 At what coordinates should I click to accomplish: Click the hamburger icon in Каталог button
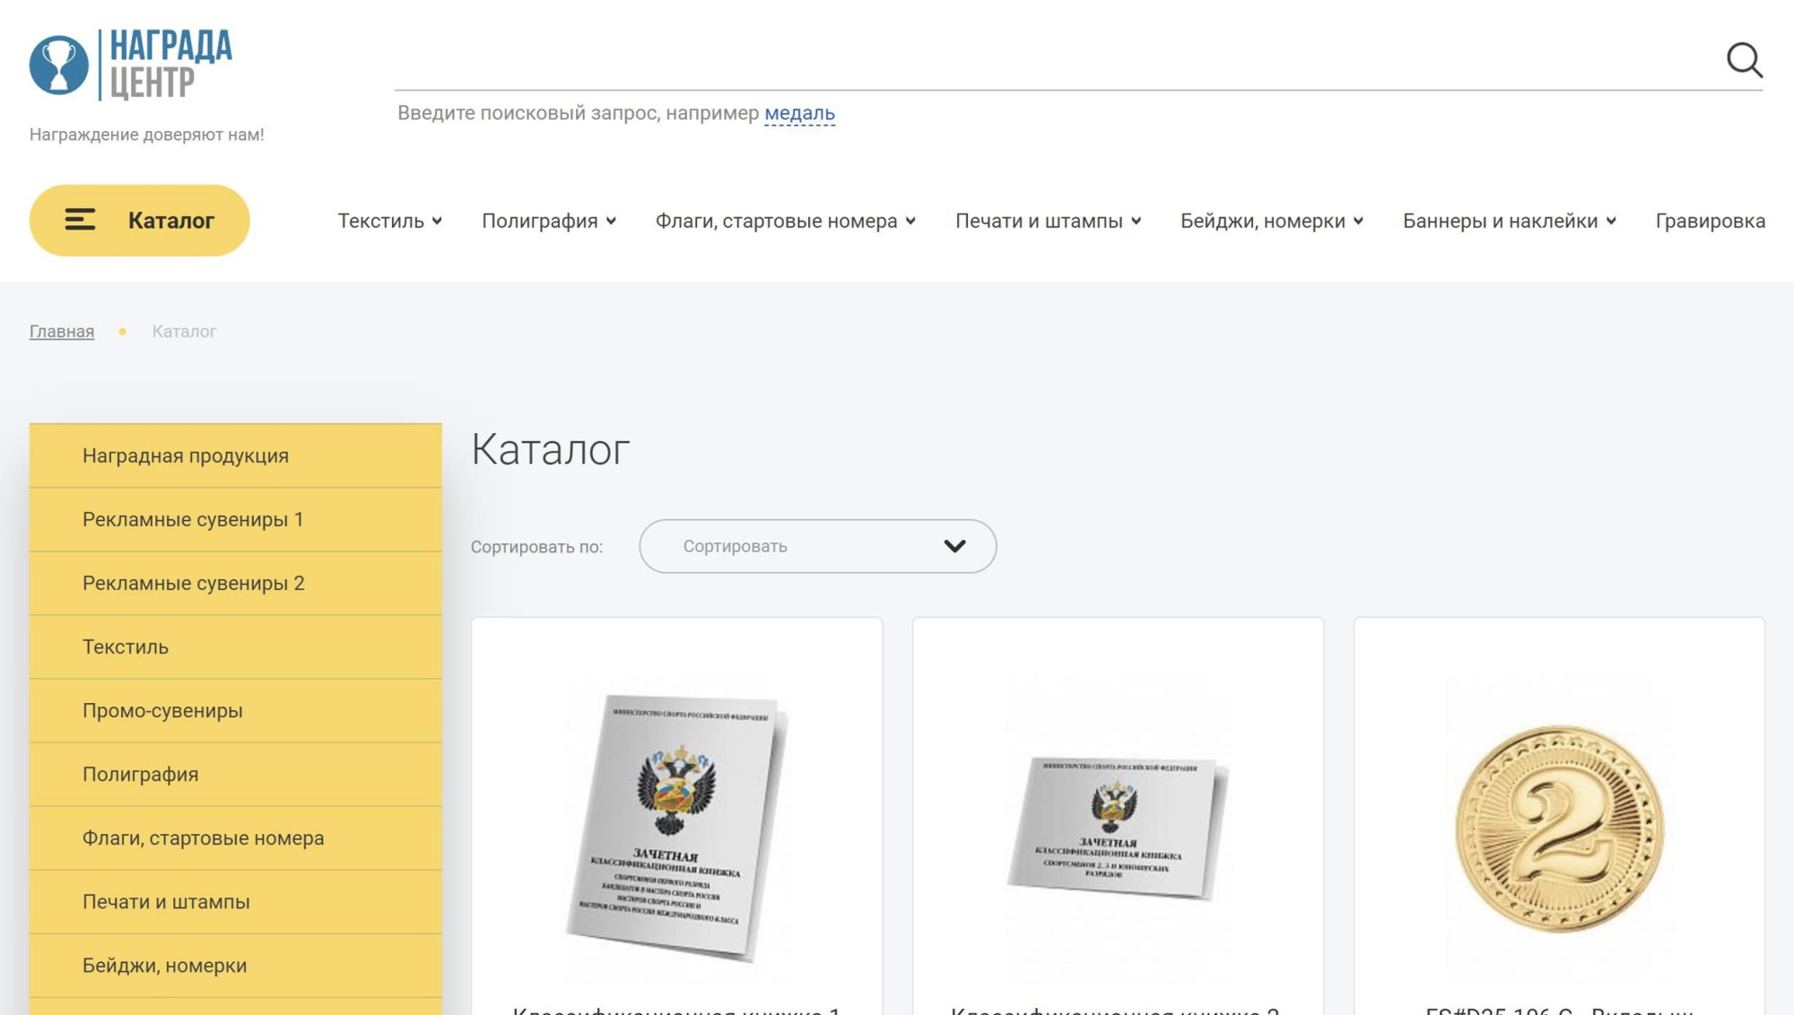coord(80,220)
